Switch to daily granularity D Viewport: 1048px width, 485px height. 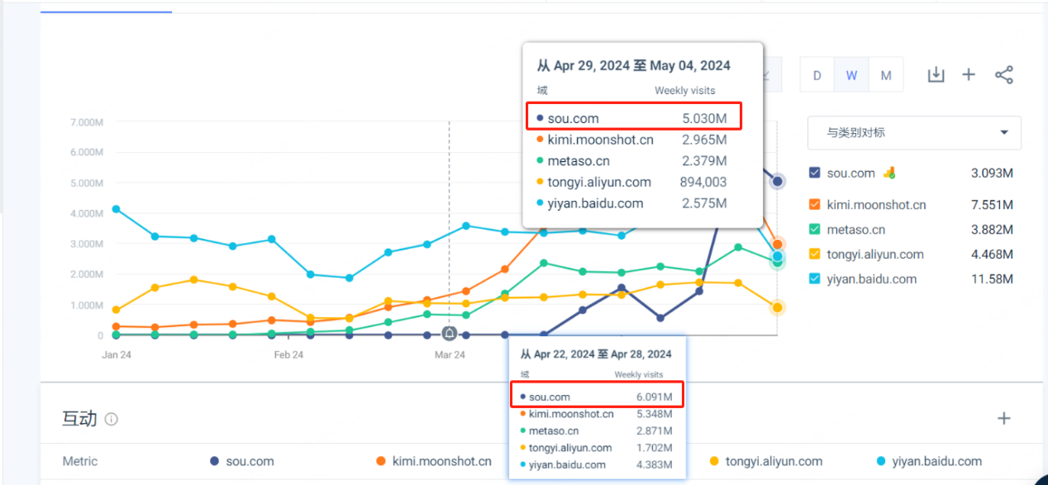pos(817,75)
